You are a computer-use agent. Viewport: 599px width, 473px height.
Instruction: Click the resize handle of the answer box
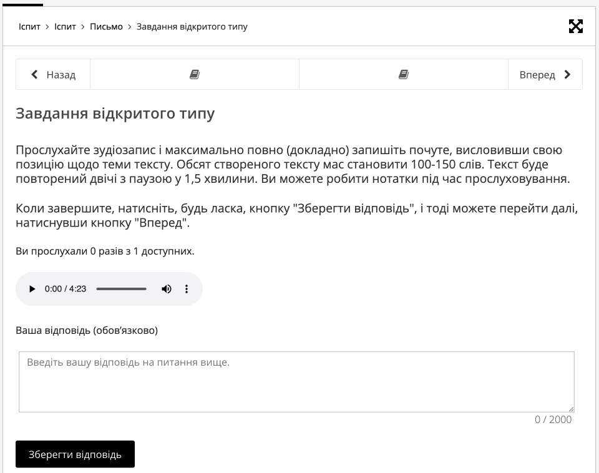pos(571,409)
